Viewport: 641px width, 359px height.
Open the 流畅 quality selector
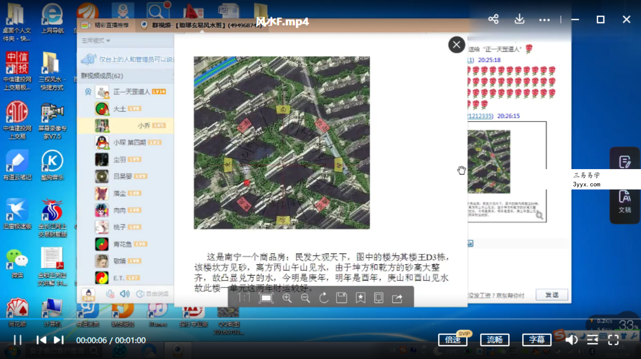point(494,340)
